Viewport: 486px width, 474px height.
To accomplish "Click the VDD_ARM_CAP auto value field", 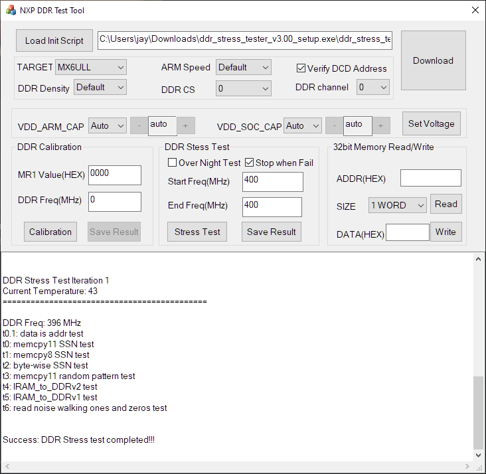I will [163, 126].
